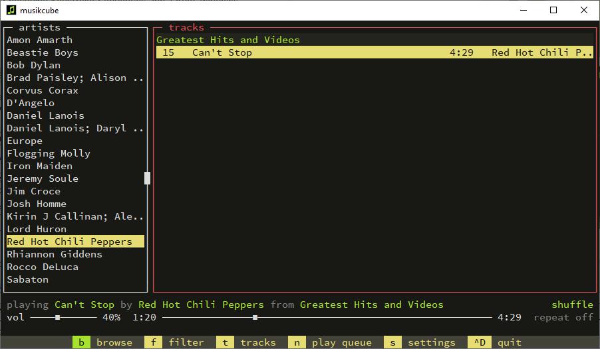600x349 pixels.
Task: Open browse view with b shortcut
Action: (102, 342)
